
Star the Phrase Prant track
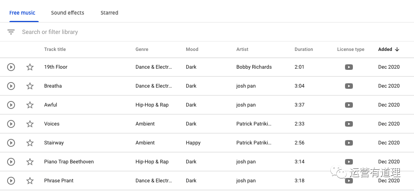click(x=30, y=181)
